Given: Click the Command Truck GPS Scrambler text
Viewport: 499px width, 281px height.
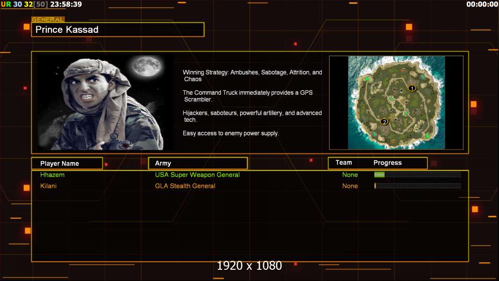Looking at the screenshot, I should click(x=248, y=96).
